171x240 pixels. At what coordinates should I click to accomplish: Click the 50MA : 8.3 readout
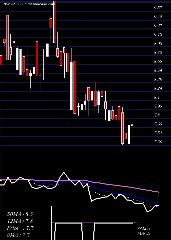20,214
